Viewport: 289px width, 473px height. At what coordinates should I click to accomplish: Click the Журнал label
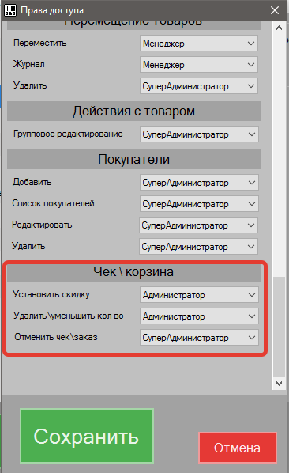(x=29, y=64)
